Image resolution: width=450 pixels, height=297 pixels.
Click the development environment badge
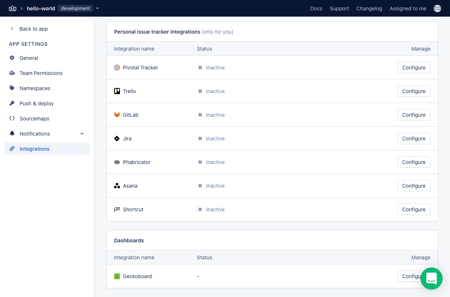coord(76,8)
